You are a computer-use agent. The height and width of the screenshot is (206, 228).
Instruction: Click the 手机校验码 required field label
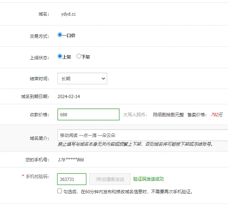coord(36,177)
